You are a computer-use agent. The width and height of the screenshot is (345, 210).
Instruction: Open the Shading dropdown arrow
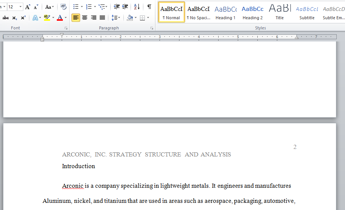pos(135,18)
